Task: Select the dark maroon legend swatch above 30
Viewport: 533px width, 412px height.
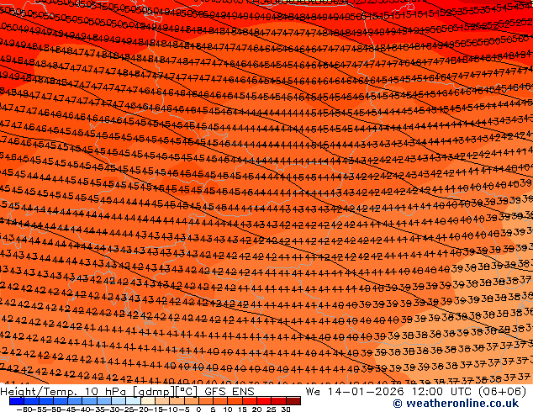Action: 293,401
